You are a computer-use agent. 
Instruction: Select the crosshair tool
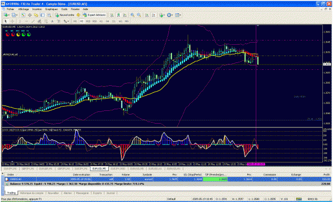tap(12, 21)
